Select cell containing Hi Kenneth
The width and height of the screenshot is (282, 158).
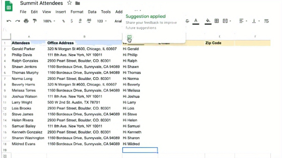click(x=140, y=132)
